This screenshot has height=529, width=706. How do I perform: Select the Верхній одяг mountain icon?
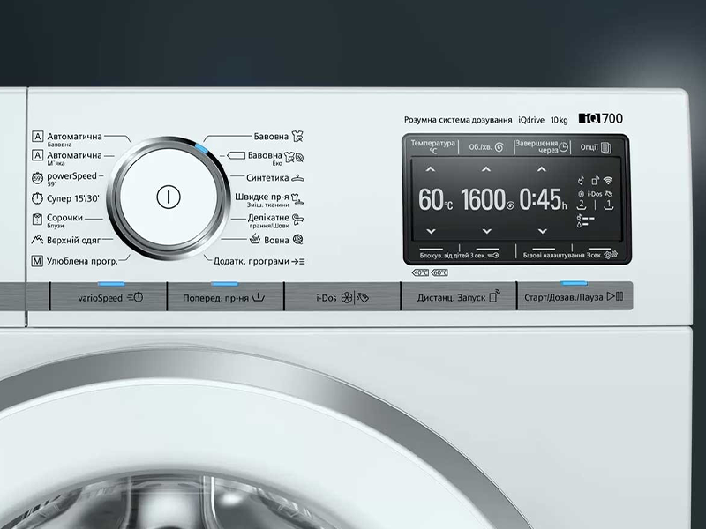[x=37, y=240]
